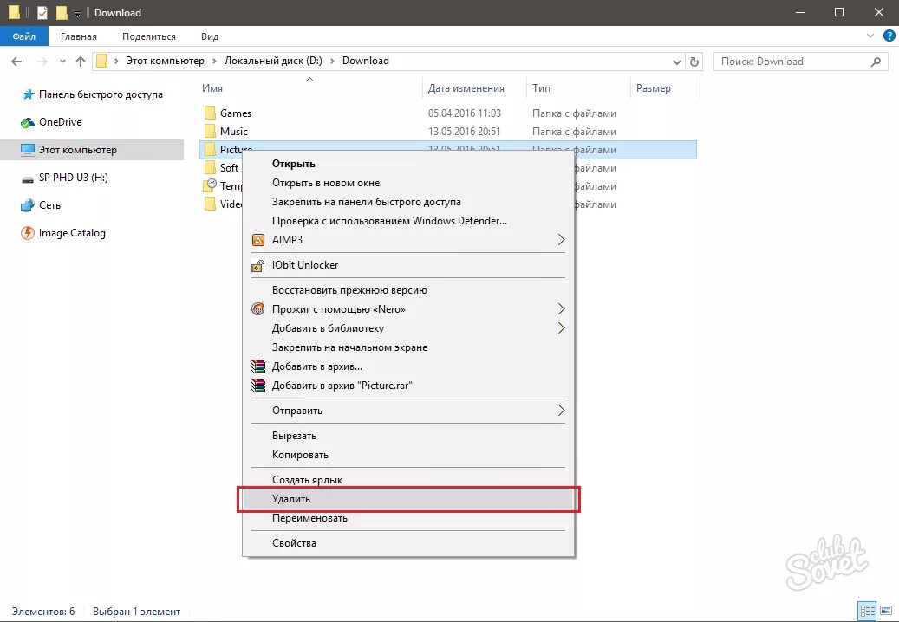Viewport: 899px width, 622px height.
Task: Refresh the Download folder view
Action: [694, 62]
